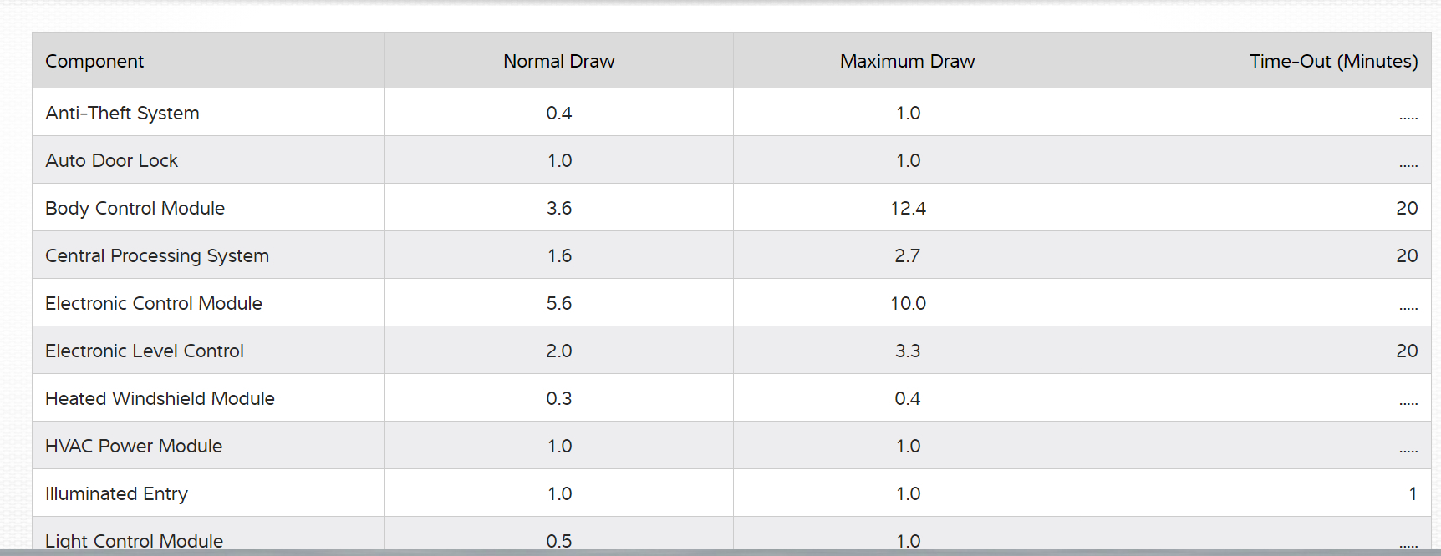Click the 12.4 maximum draw value
1441x556 pixels.
pyautogui.click(x=908, y=208)
